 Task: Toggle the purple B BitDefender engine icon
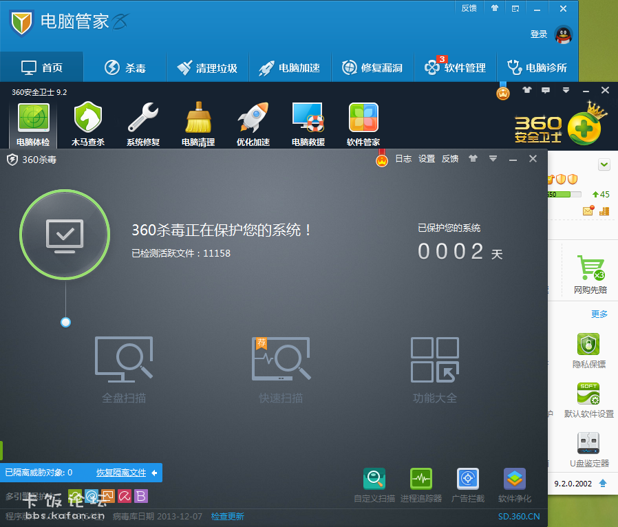[x=141, y=496]
